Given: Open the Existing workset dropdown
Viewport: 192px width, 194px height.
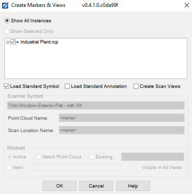Looking at the screenshot, I should click(153, 157).
